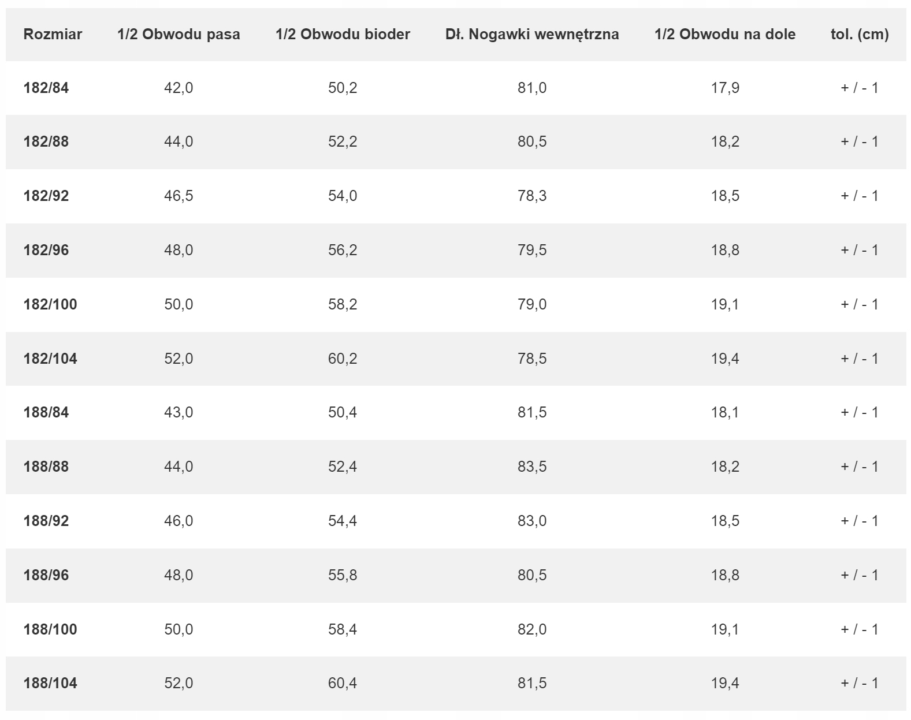Click the 1/2 Obwodu na dole header
Screen dimensions: 911x720
(x=725, y=34)
